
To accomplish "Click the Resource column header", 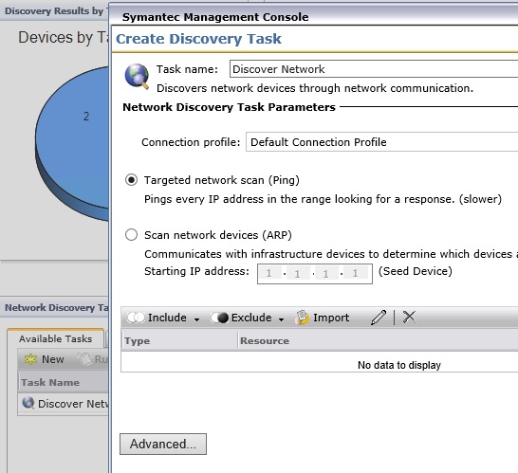I will [379, 340].
